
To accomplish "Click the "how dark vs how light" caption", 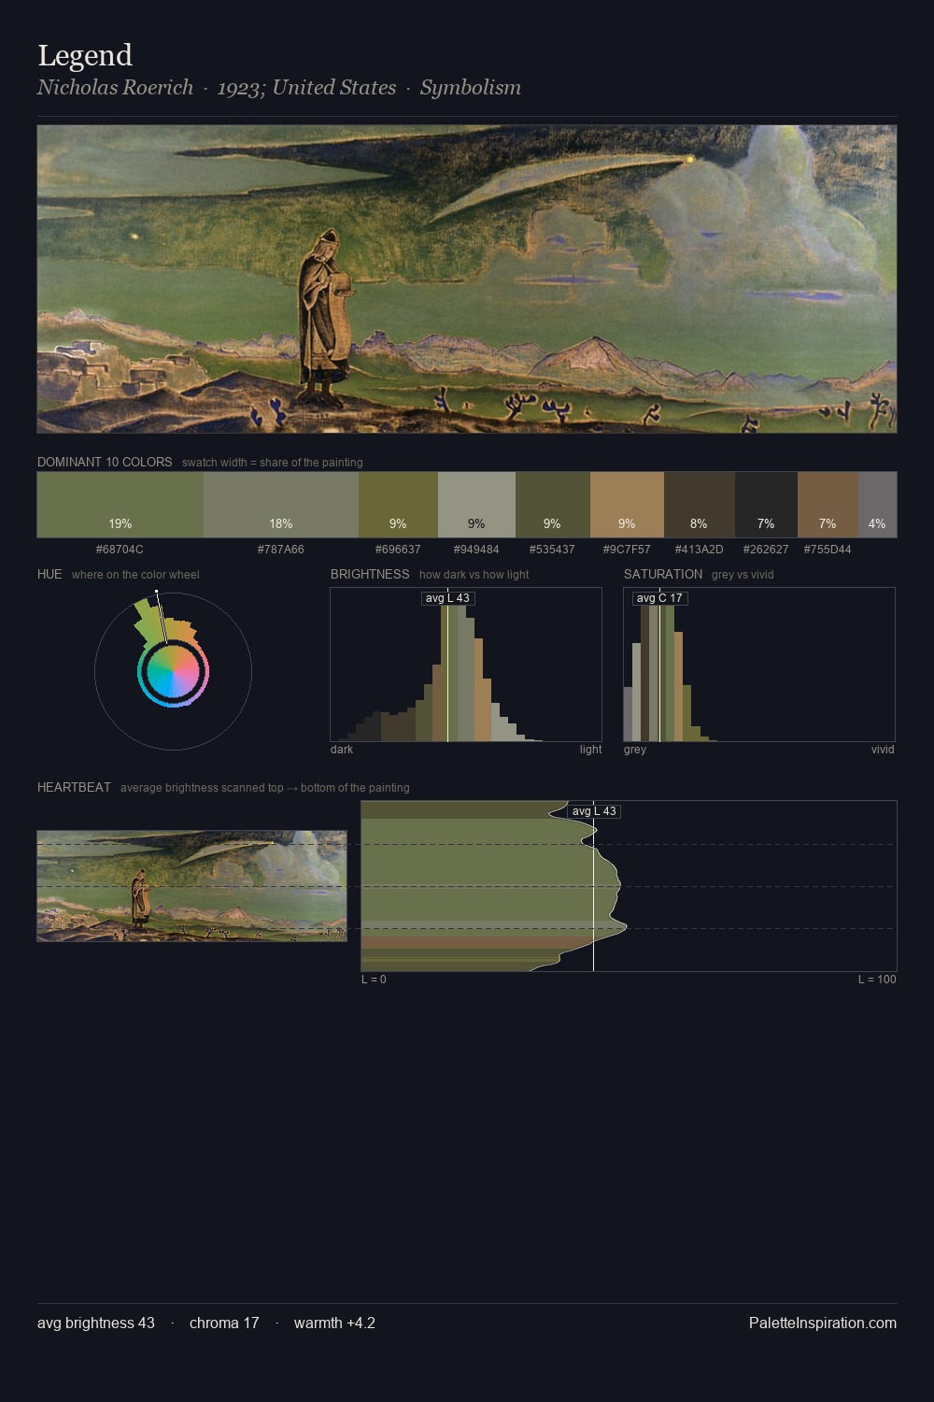I will [x=474, y=575].
